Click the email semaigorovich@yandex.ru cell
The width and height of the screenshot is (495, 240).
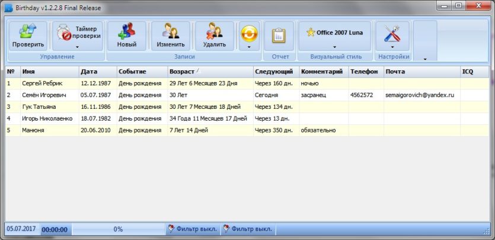pos(422,95)
